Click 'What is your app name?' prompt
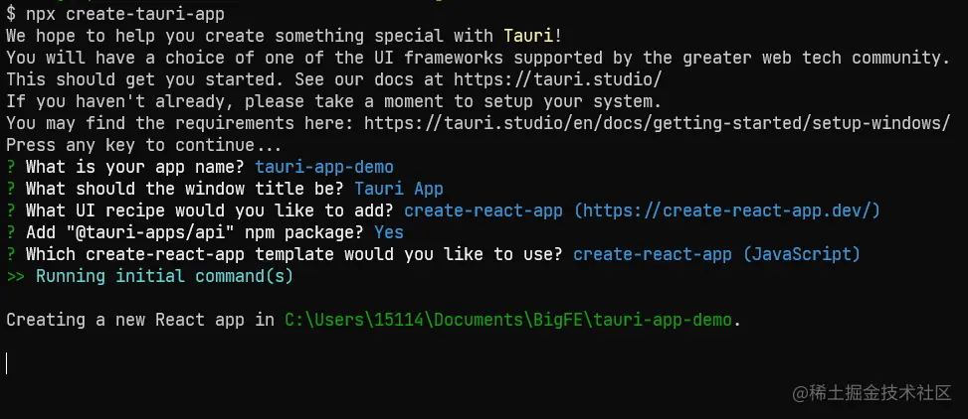Screen dimensions: 968x419 tap(135, 167)
